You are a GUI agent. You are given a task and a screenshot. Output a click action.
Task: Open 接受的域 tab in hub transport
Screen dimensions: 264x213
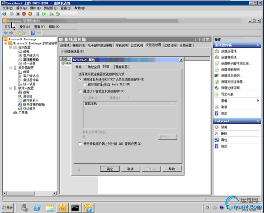pos(78,45)
